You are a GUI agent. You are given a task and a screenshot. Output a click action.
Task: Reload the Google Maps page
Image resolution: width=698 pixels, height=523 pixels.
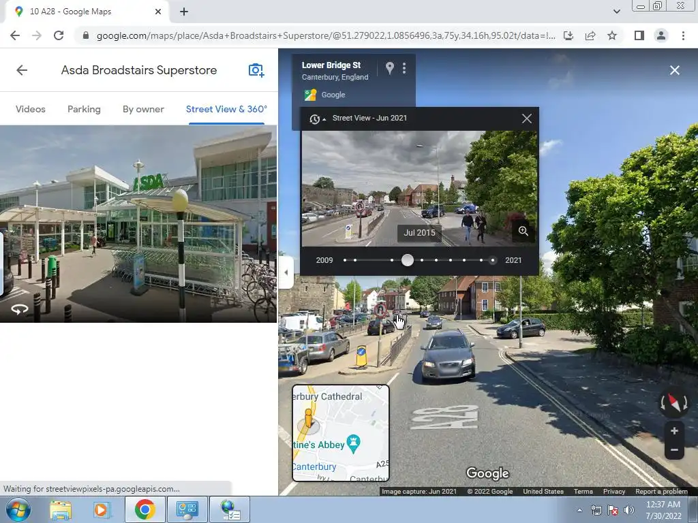tap(59, 35)
